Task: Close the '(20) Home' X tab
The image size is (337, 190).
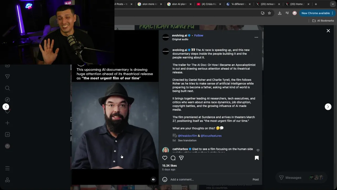Action: click(309, 4)
